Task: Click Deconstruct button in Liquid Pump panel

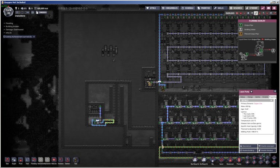Action: (x=248, y=146)
